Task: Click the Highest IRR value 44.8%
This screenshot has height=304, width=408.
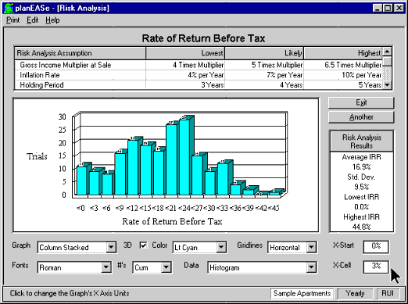Action: pos(362,227)
